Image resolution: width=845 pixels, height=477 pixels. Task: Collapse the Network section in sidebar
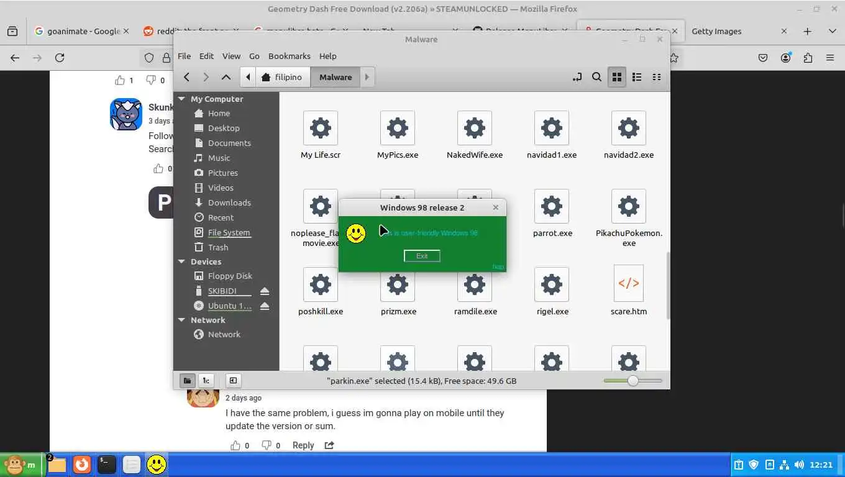[181, 320]
